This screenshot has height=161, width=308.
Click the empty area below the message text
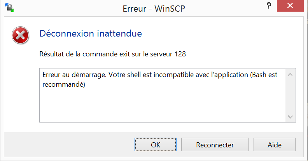(x=163, y=106)
